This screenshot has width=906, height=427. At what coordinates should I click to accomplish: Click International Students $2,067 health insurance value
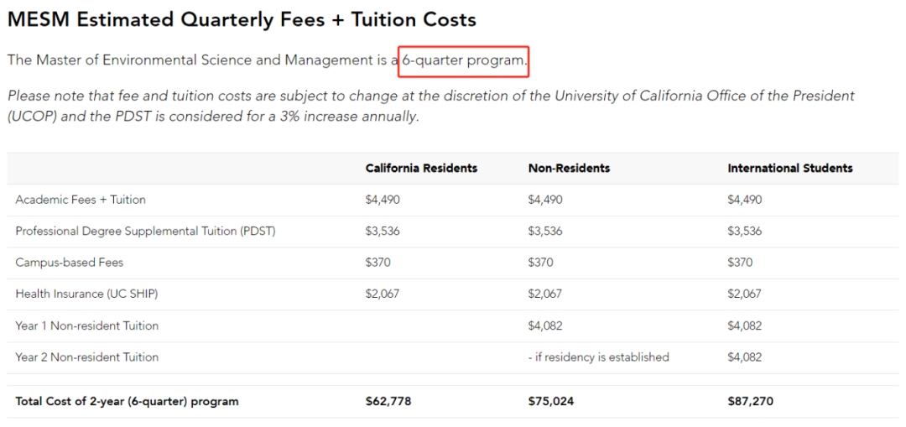click(x=744, y=294)
